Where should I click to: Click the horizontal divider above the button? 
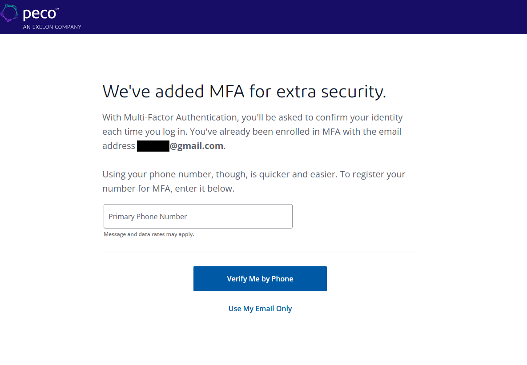tap(260, 252)
